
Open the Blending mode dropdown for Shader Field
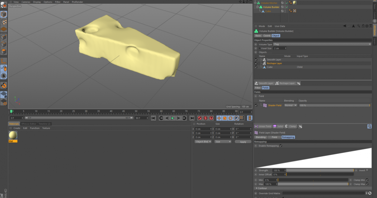(291, 105)
